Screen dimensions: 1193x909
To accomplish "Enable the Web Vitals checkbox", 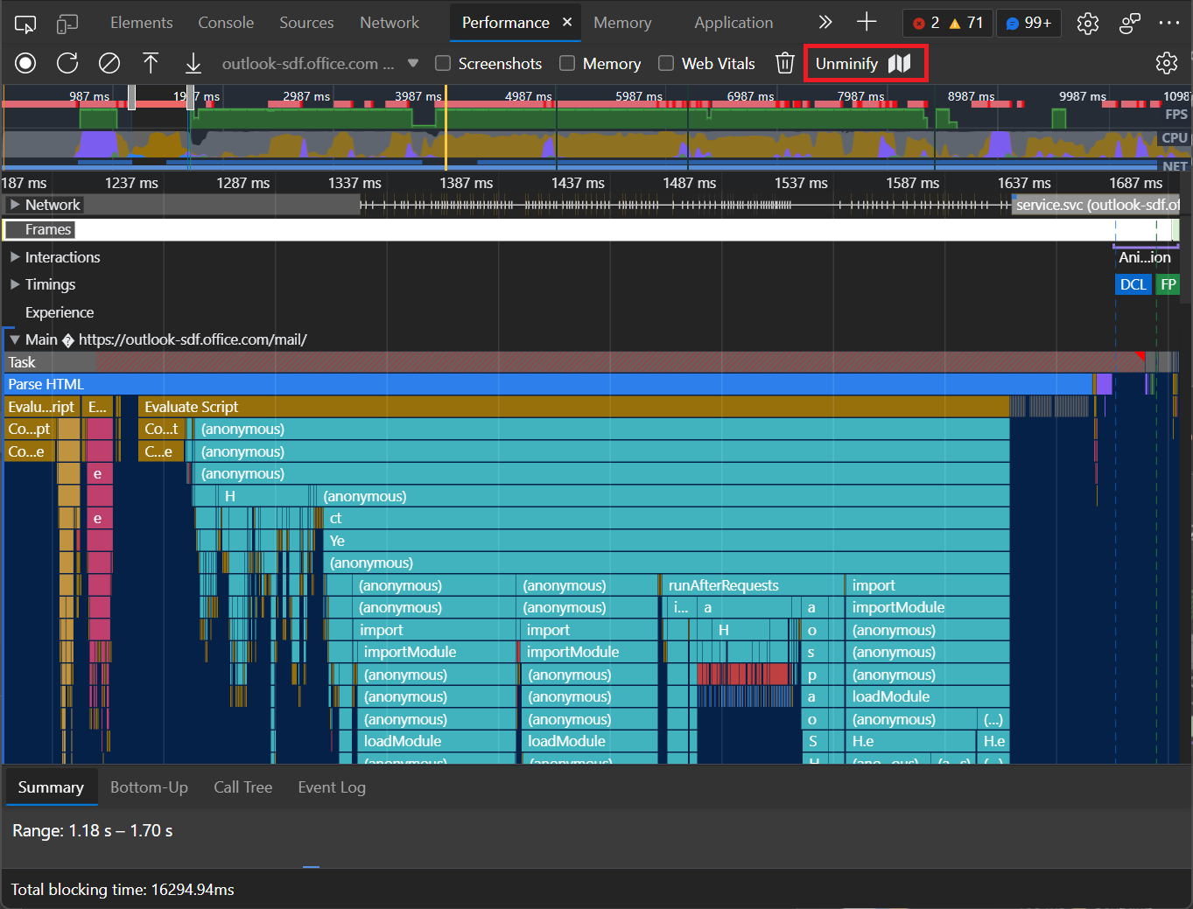I will pyautogui.click(x=666, y=63).
